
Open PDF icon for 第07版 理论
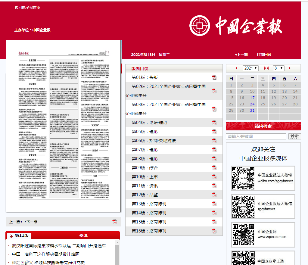click(214, 150)
